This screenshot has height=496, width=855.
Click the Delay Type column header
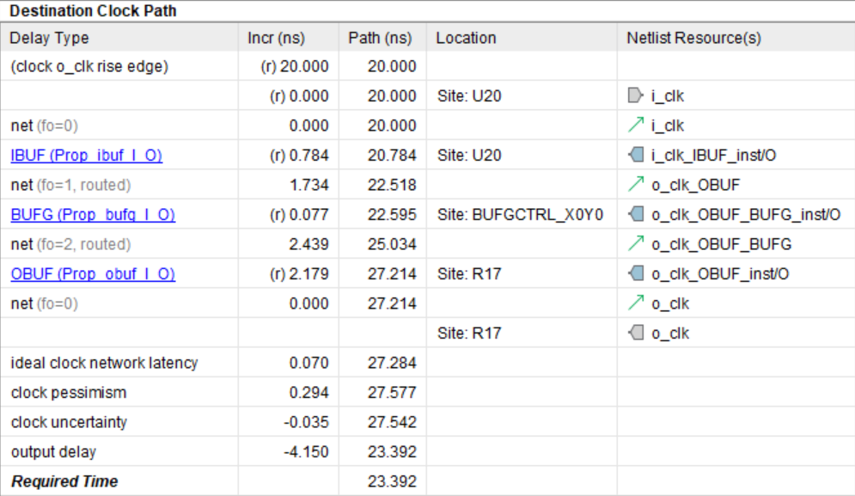coord(49,39)
